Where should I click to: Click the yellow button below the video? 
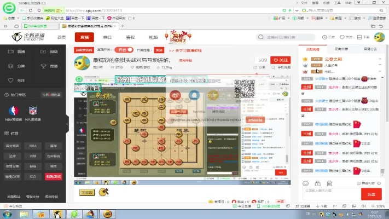87,192
